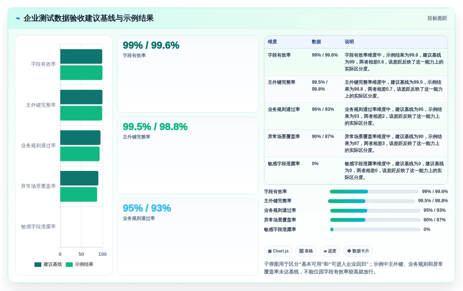The height and width of the screenshot is (291, 463).
Task: Click the 字段有效率 progress bar
Action: tap(374, 192)
